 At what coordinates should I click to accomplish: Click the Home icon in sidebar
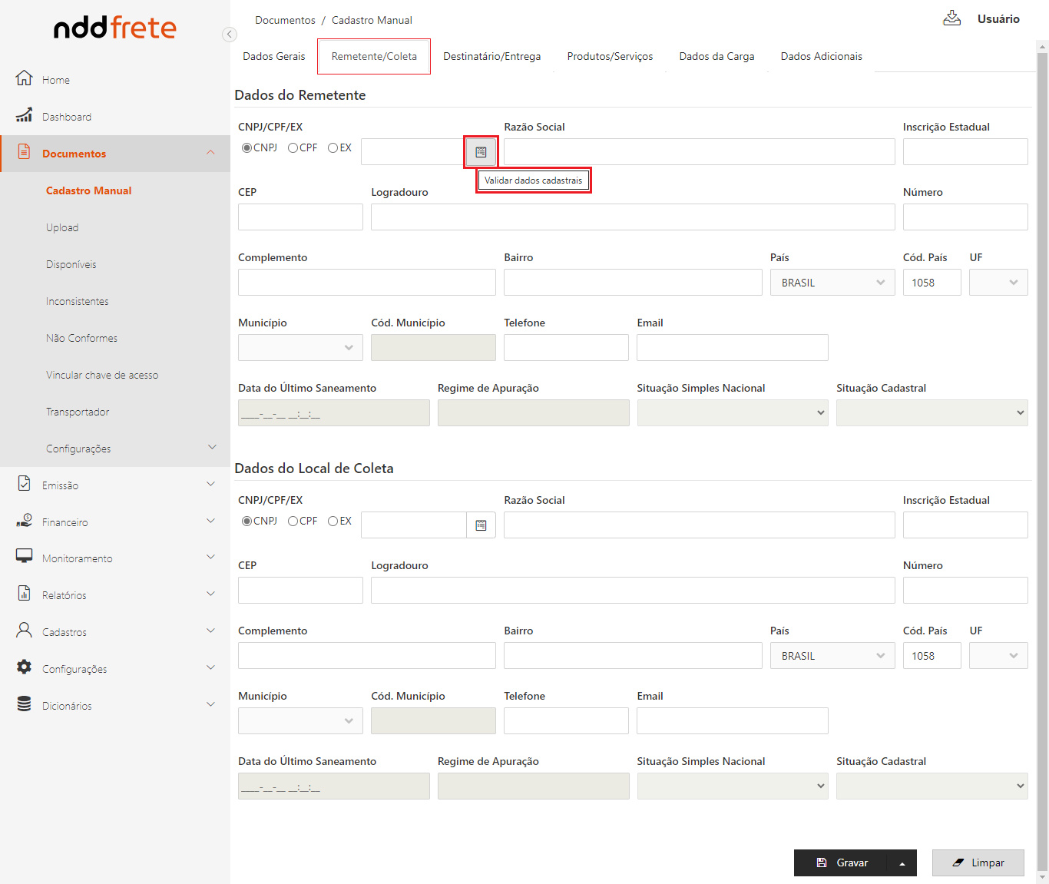(25, 78)
